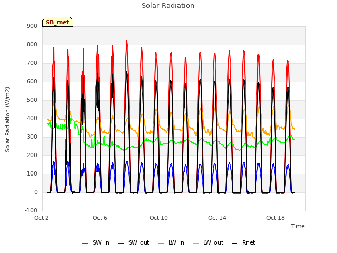Select the SW_out legend label

138,242
